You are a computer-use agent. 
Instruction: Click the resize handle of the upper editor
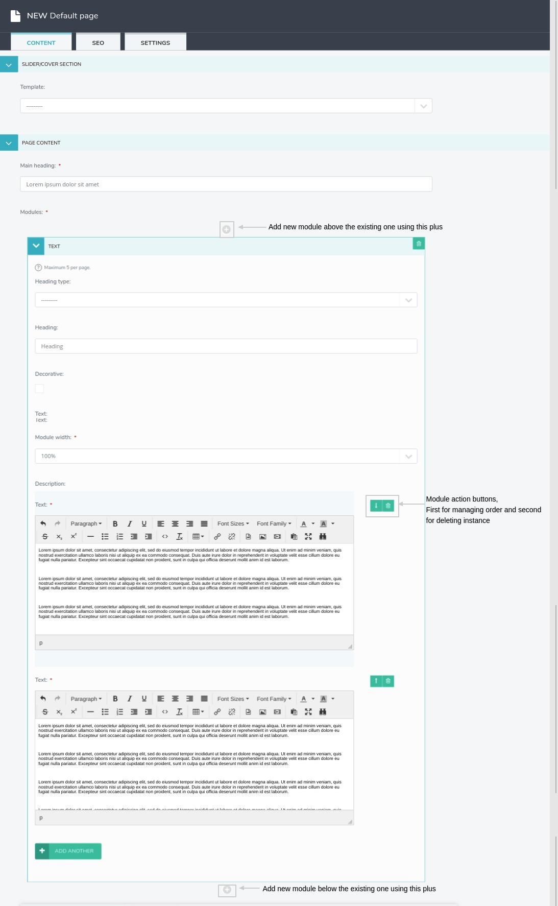tap(350, 647)
